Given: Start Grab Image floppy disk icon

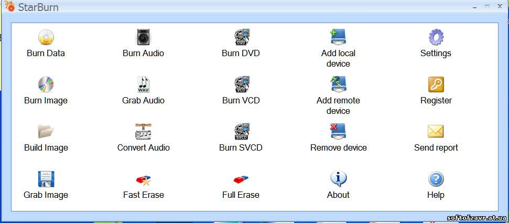Looking at the screenshot, I should point(46,179).
